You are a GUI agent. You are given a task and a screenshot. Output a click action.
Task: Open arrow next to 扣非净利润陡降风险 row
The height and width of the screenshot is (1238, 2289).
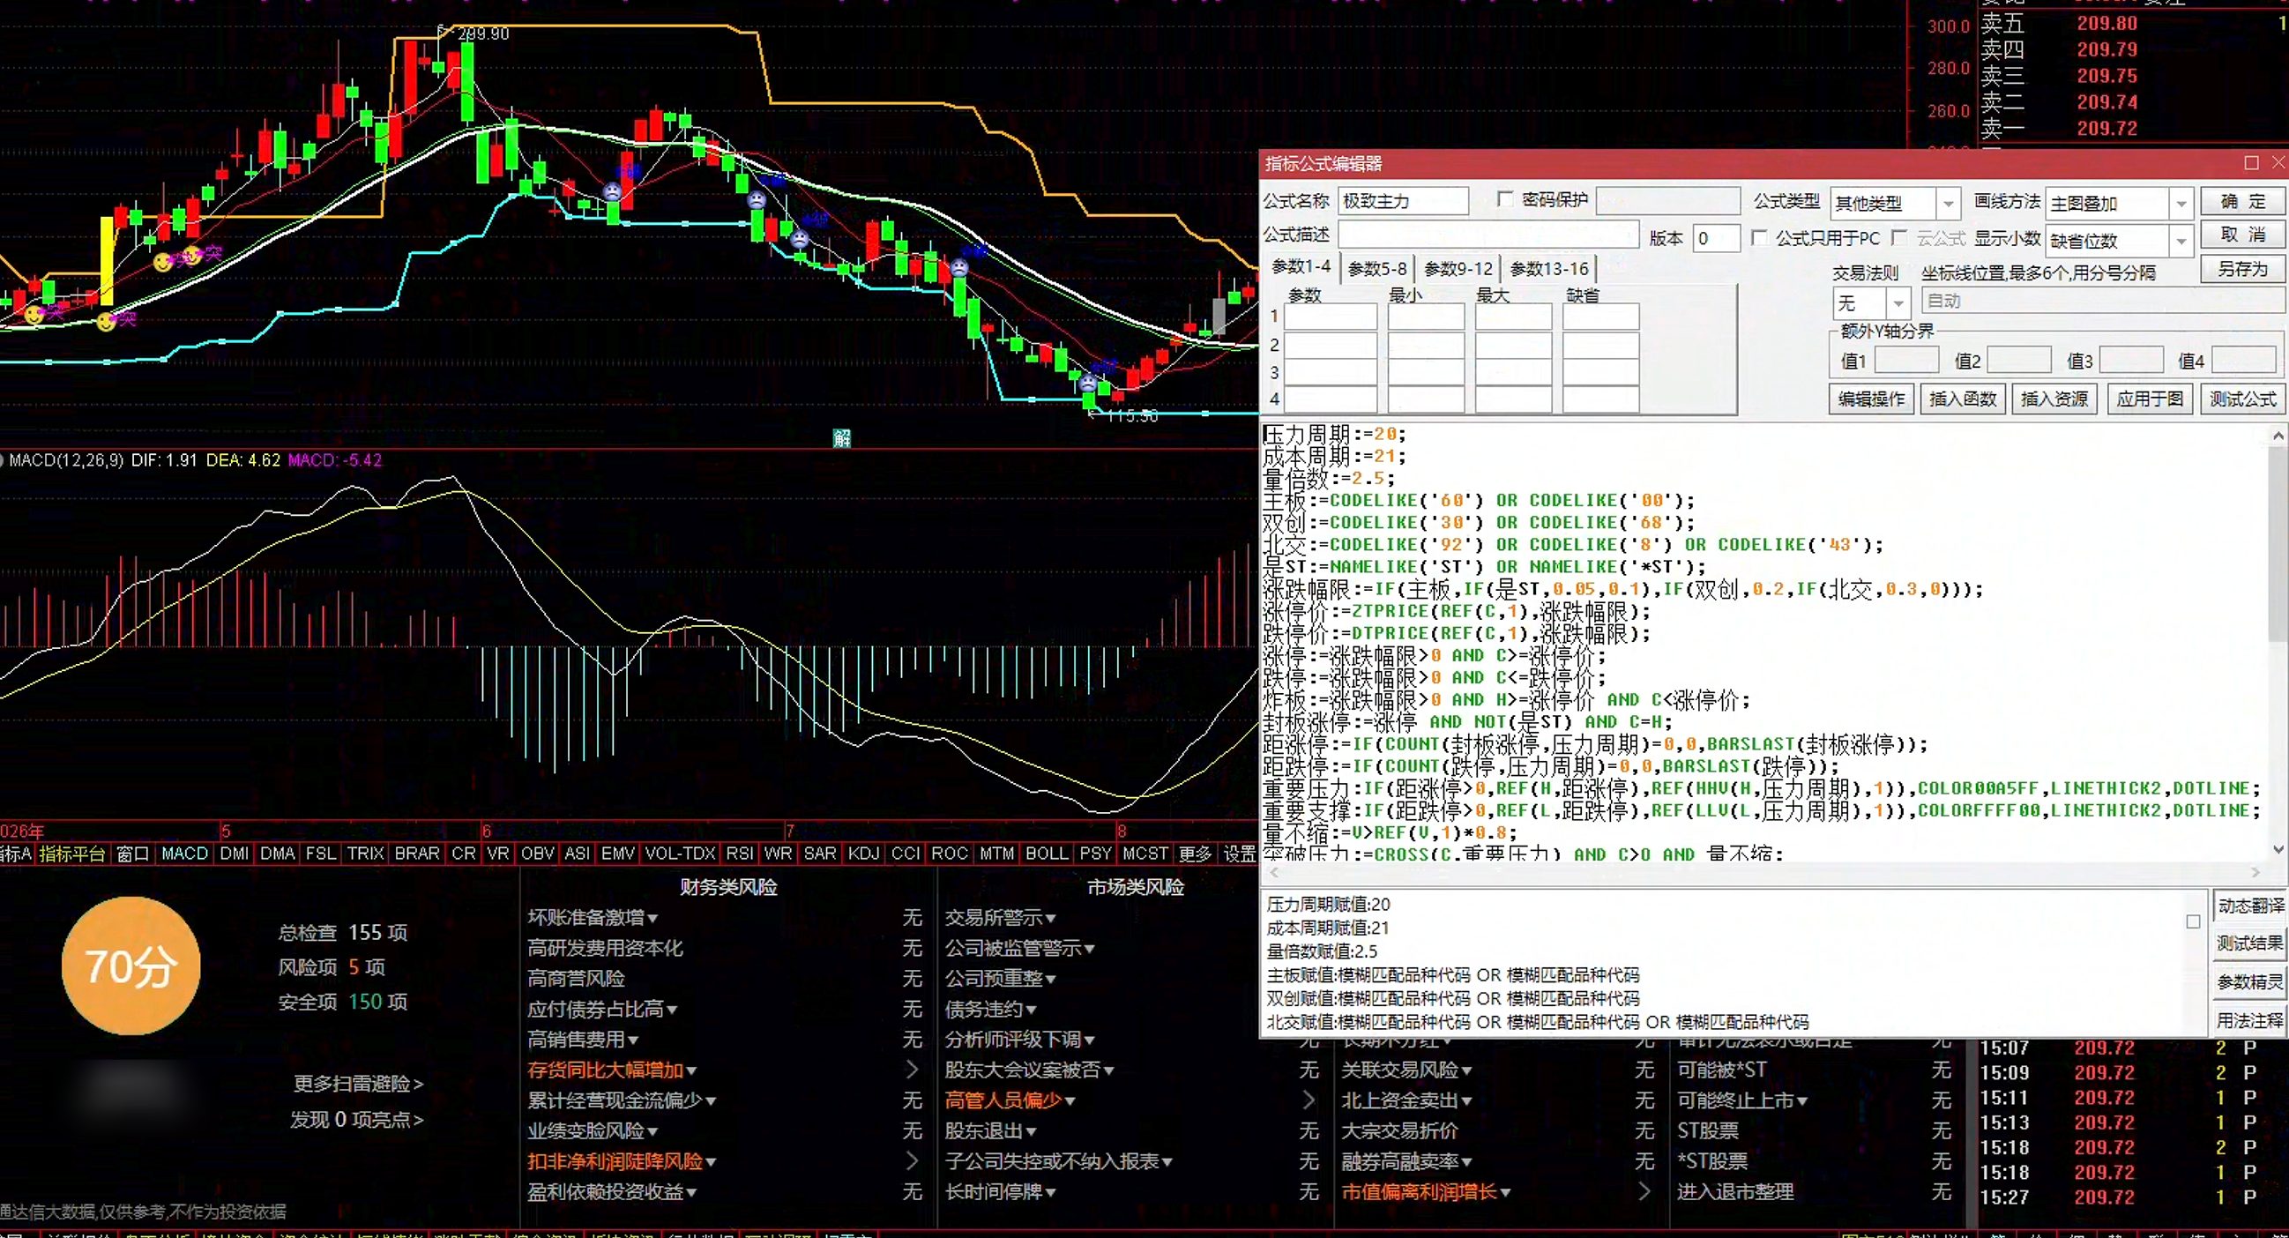coord(911,1160)
